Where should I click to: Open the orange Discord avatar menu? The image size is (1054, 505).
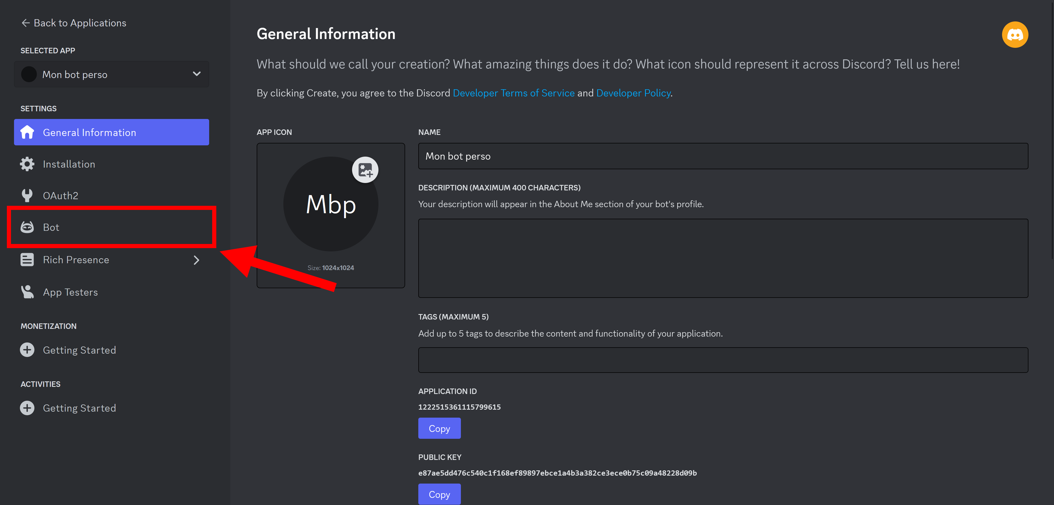tap(1015, 34)
